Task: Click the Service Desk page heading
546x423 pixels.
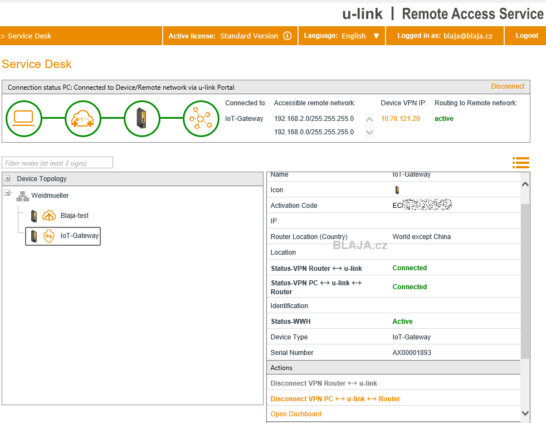Action: [37, 64]
